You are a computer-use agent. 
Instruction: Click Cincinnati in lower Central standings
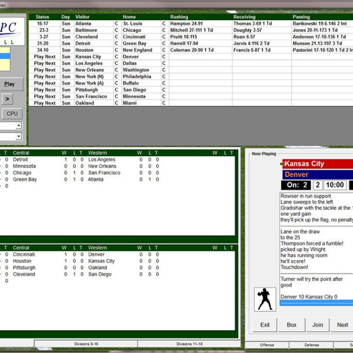click(24, 254)
